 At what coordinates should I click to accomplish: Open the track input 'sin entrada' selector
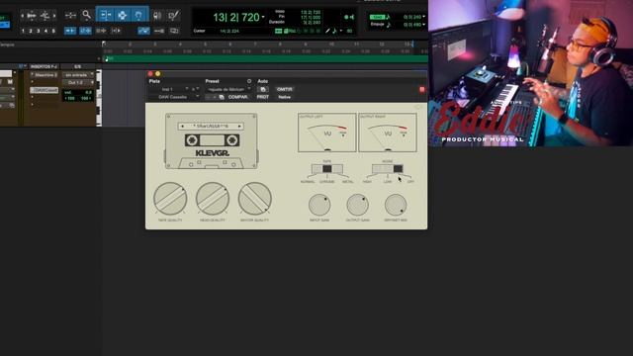click(79, 75)
